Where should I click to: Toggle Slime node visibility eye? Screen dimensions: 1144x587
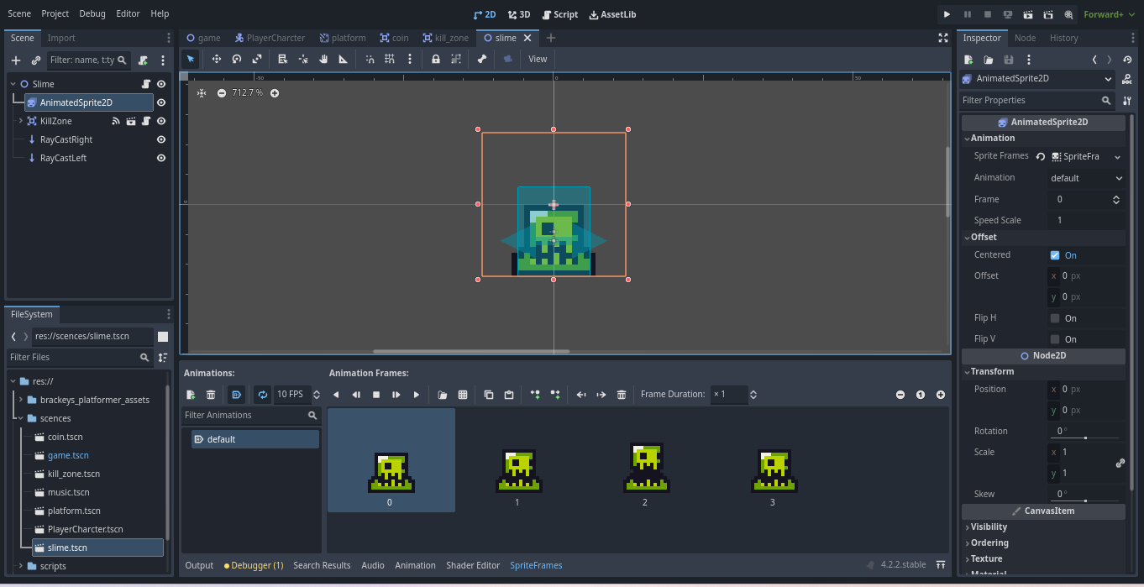click(x=161, y=84)
